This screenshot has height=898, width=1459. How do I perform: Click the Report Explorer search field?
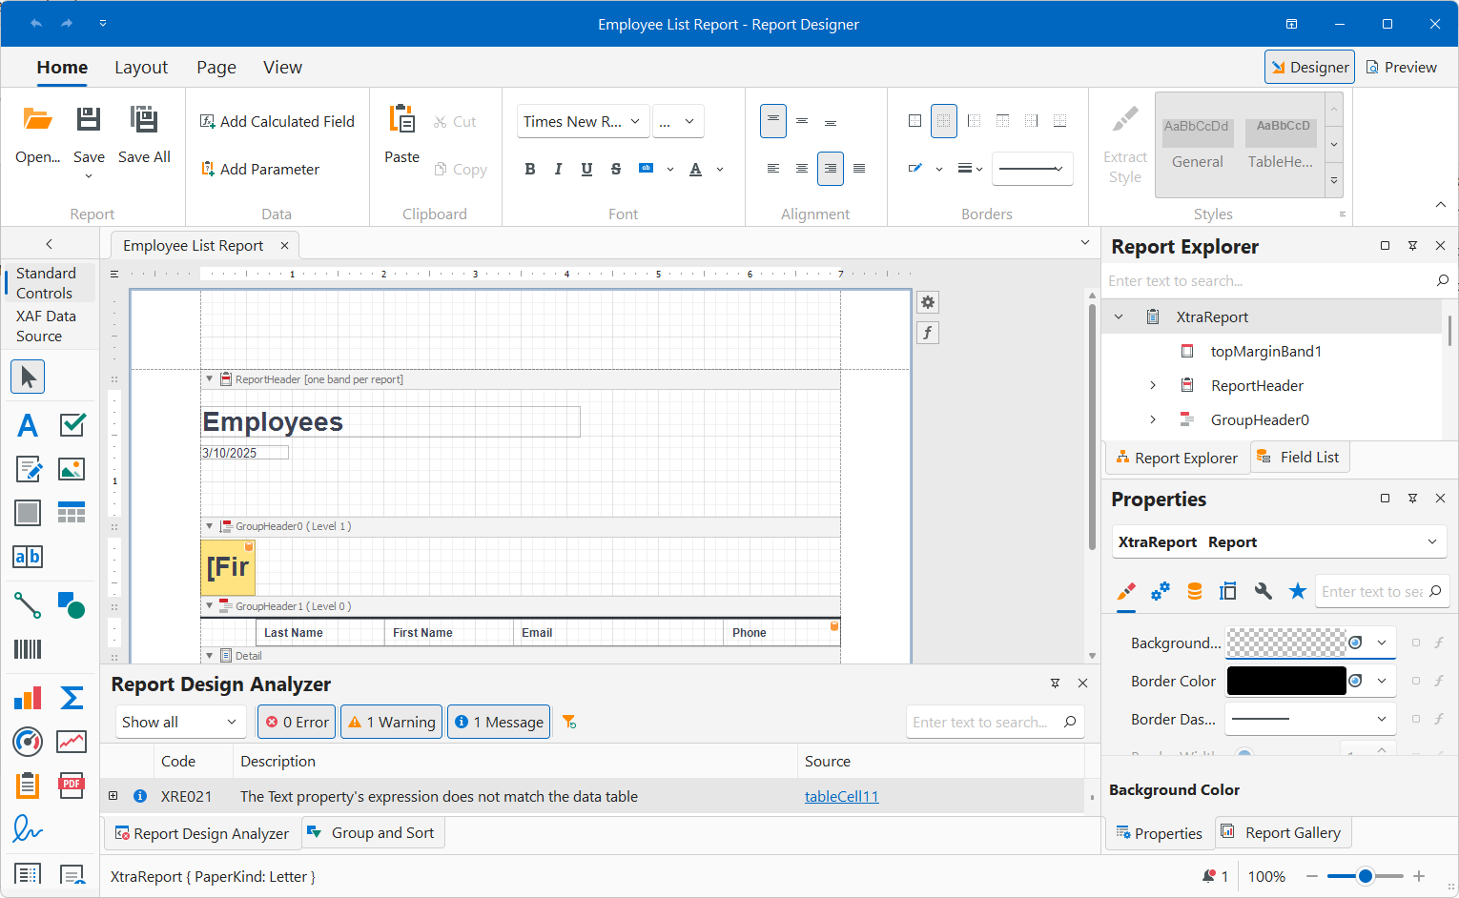click(x=1268, y=281)
